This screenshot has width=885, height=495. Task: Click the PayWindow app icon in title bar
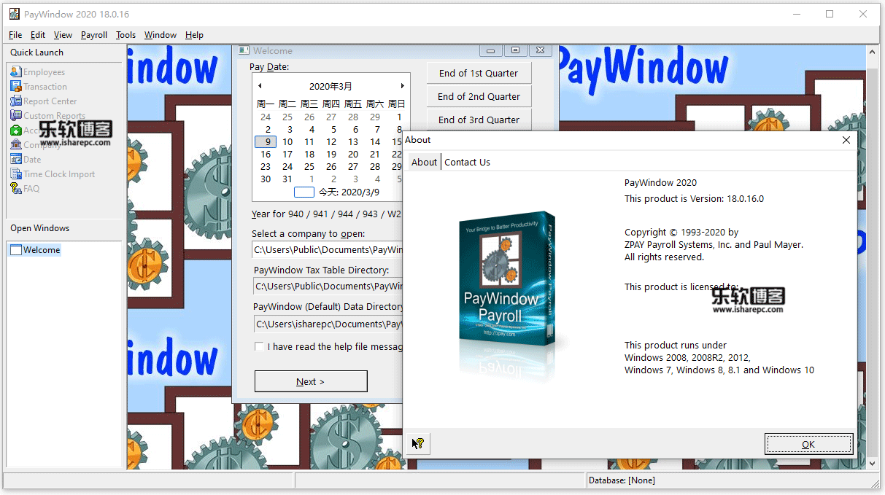pos(13,14)
